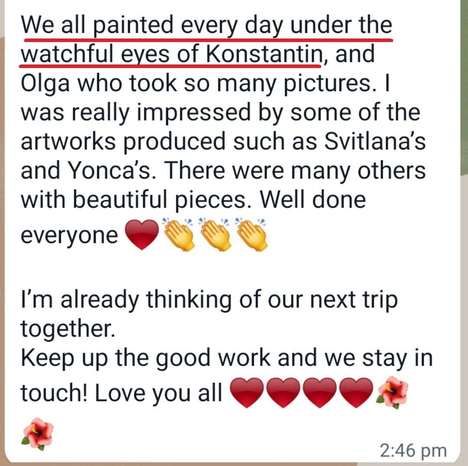Tap the middle clapping hands emoji

coord(215,234)
